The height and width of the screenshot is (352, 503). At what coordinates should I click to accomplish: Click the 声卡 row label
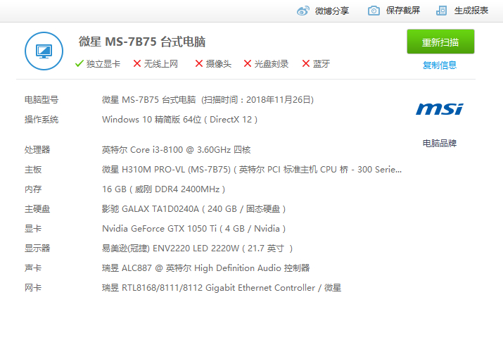(x=33, y=268)
